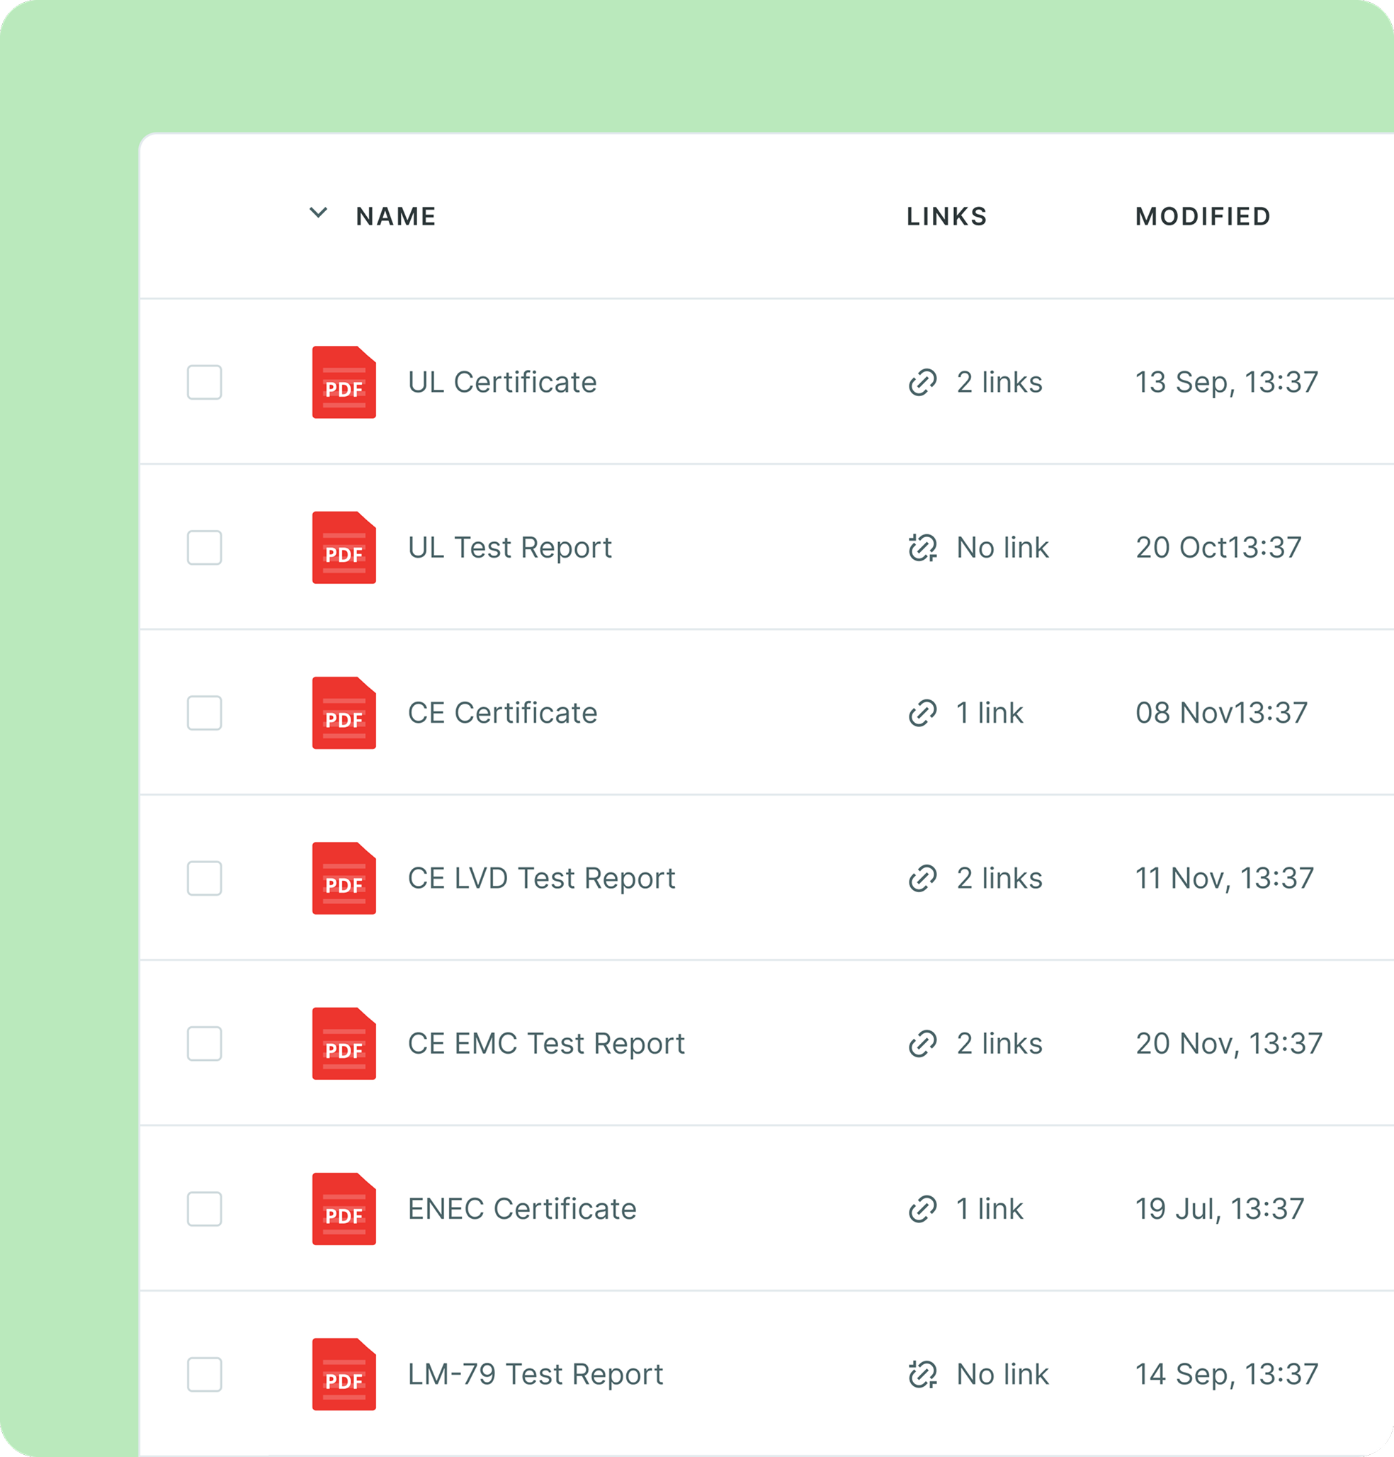Click the link icon in CE EMC Test Report row
The height and width of the screenshot is (1457, 1394).
point(923,1045)
